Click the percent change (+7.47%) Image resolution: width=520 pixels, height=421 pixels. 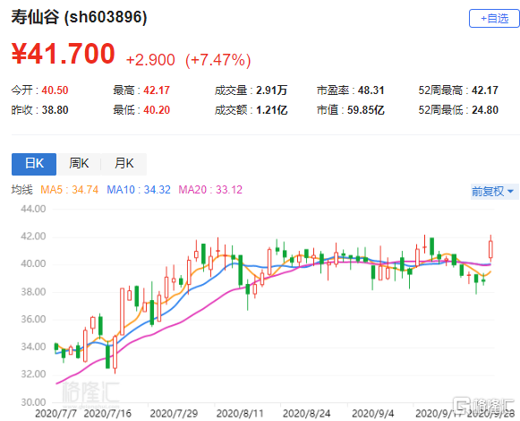(217, 60)
